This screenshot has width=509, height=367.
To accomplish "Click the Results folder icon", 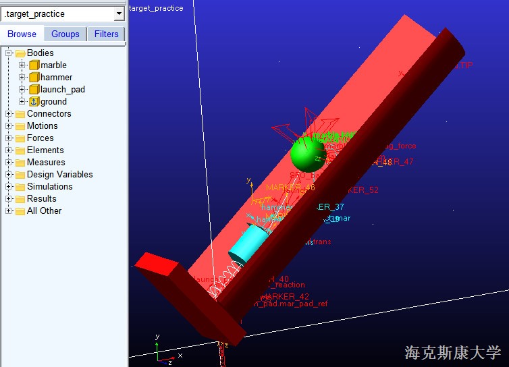I will tap(20, 199).
